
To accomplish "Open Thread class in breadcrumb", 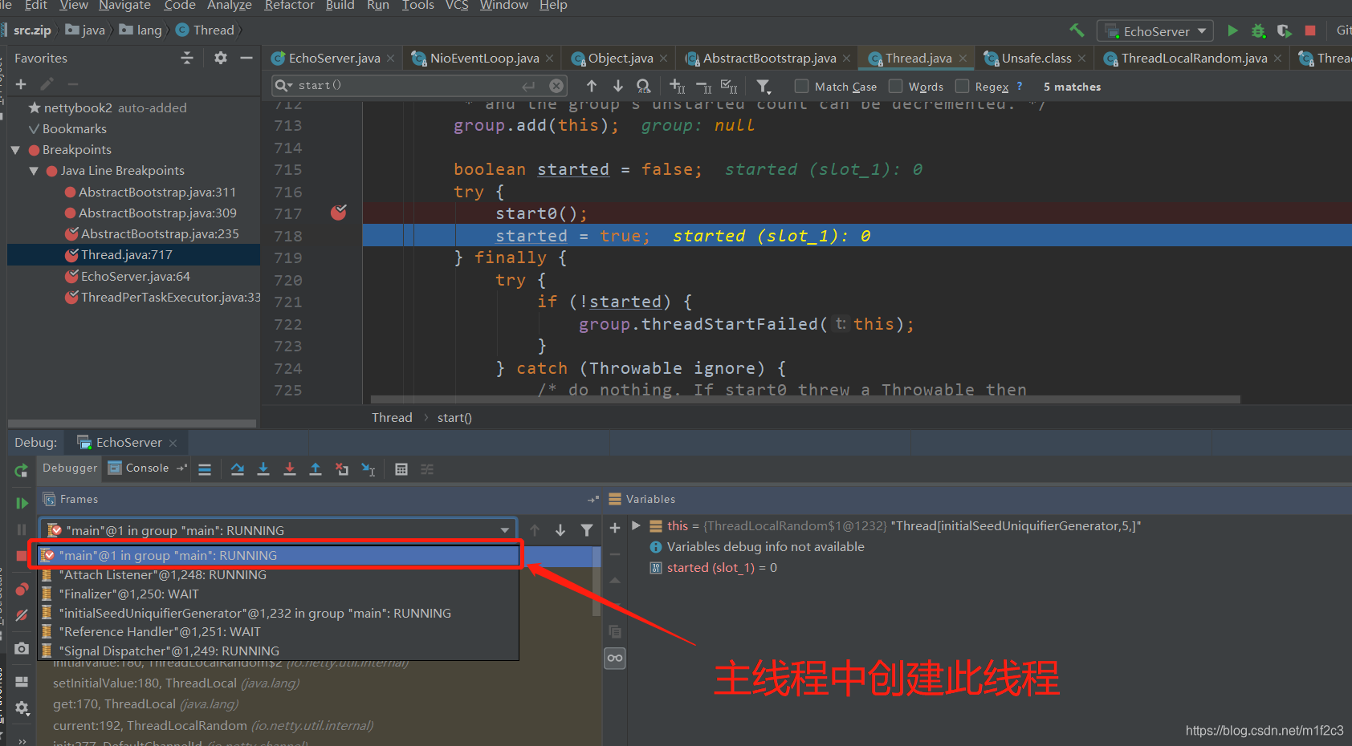I will 392,418.
